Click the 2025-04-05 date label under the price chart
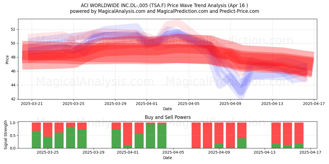The height and width of the screenshot is (164, 329). pos(189,104)
